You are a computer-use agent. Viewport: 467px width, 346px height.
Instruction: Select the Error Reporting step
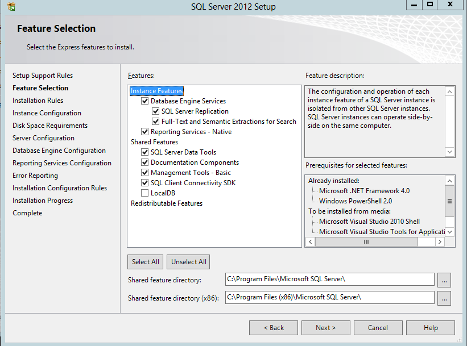point(35,176)
